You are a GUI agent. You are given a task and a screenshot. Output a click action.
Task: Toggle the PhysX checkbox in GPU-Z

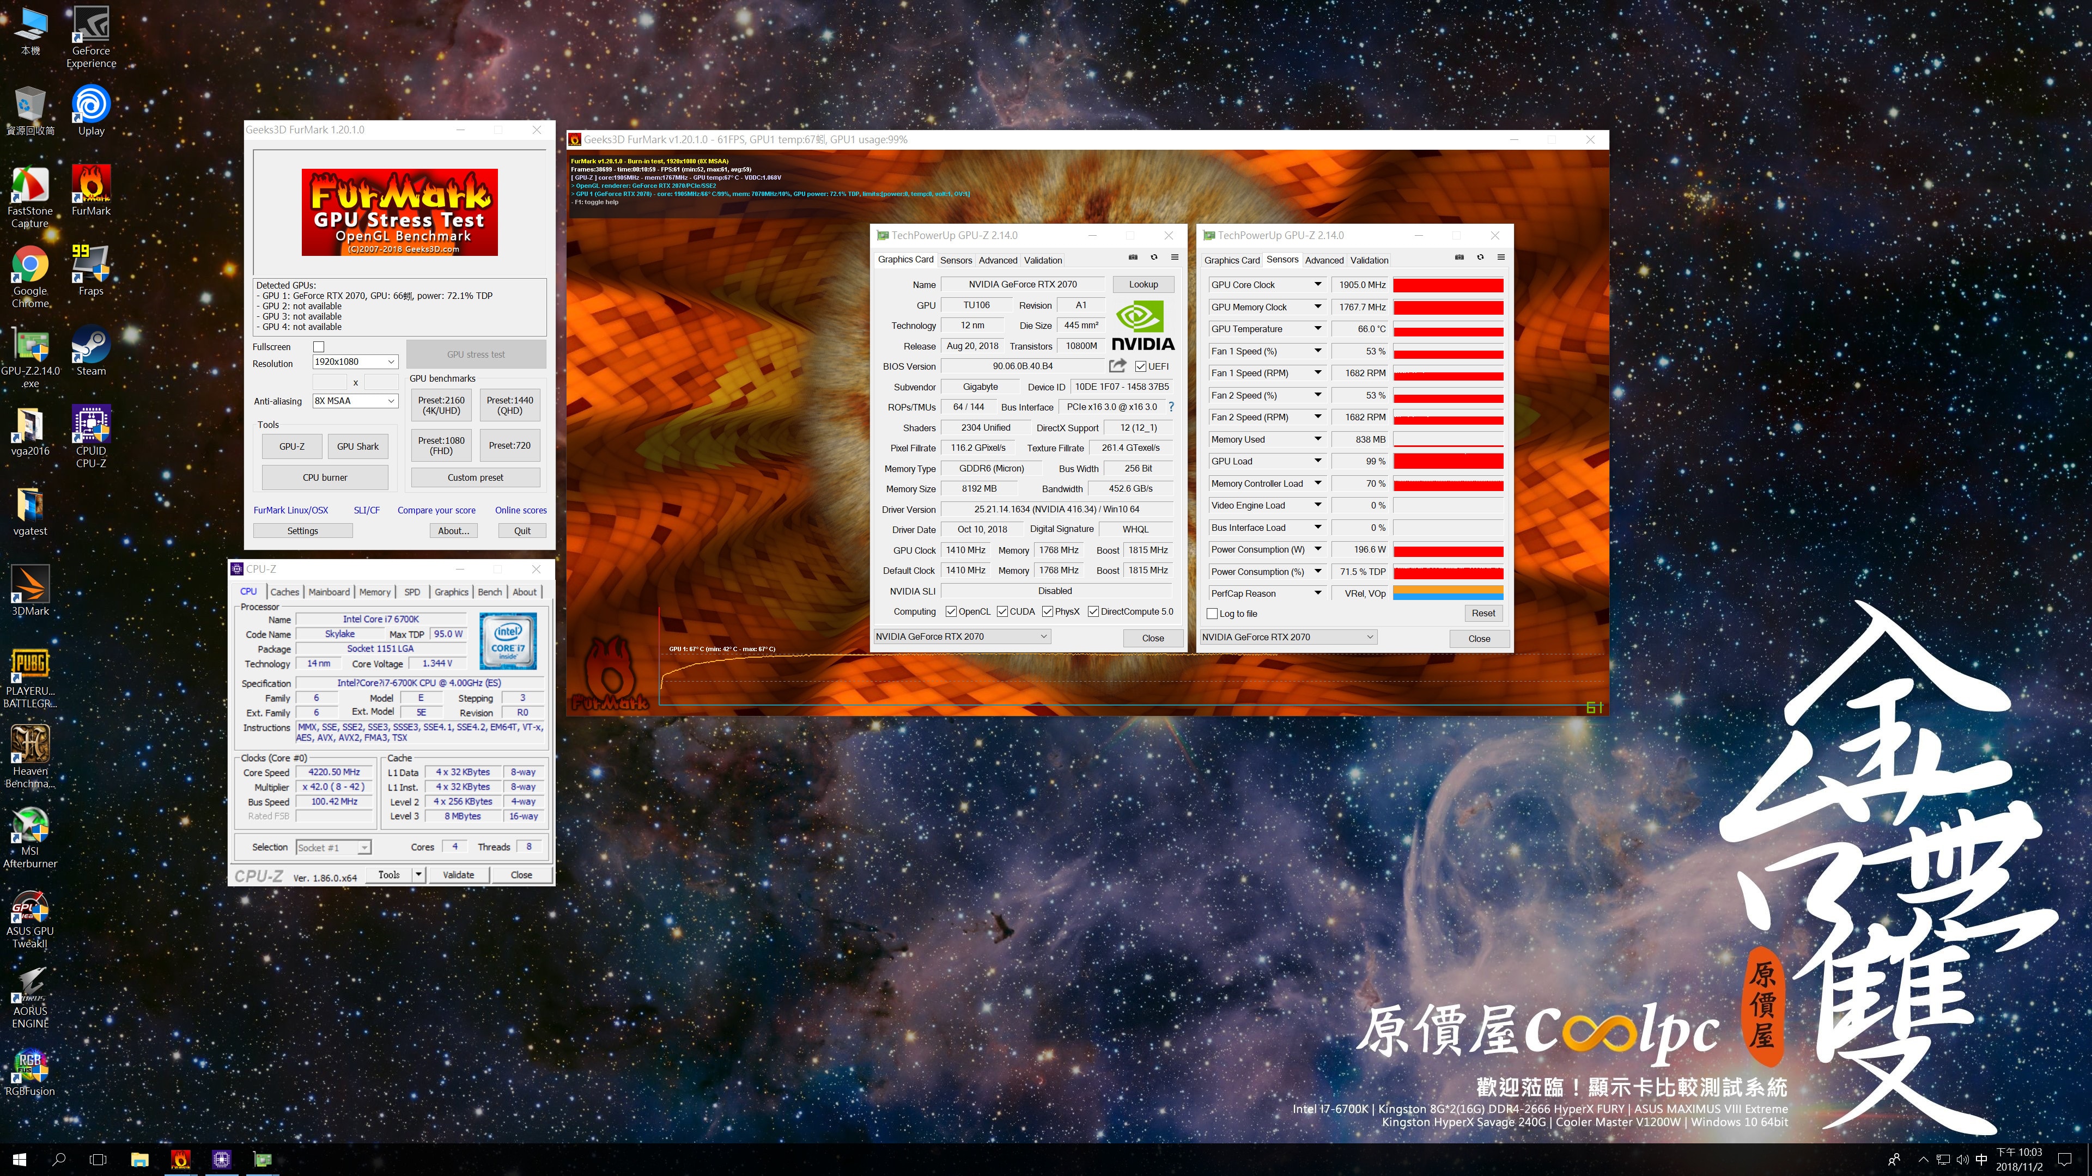click(x=1047, y=612)
